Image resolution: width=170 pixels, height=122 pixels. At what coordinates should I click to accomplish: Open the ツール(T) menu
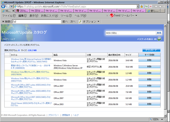[x=66, y=16]
